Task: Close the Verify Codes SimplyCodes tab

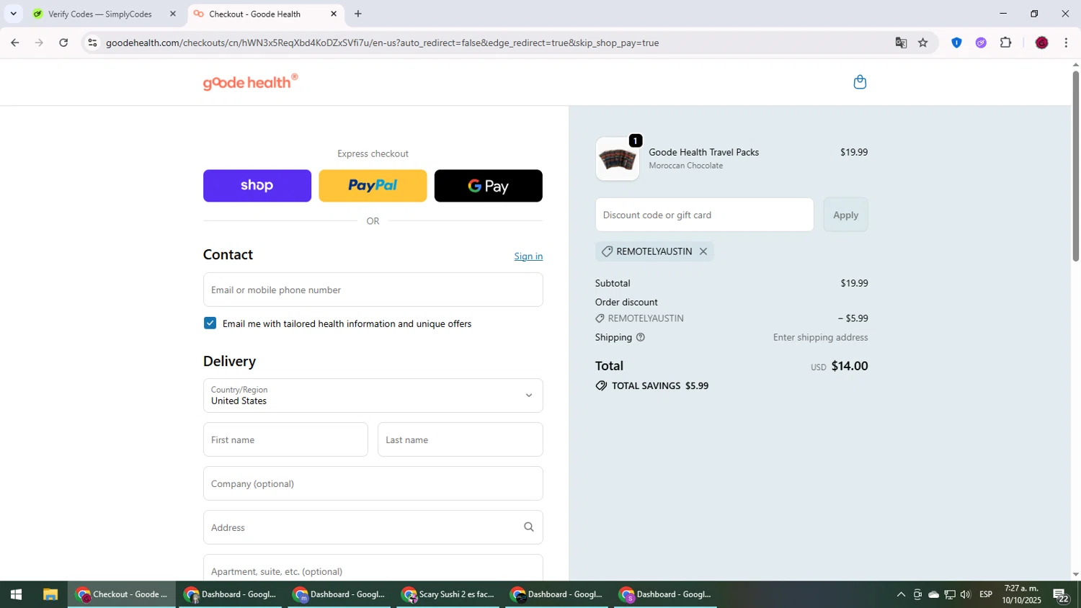Action: (172, 14)
